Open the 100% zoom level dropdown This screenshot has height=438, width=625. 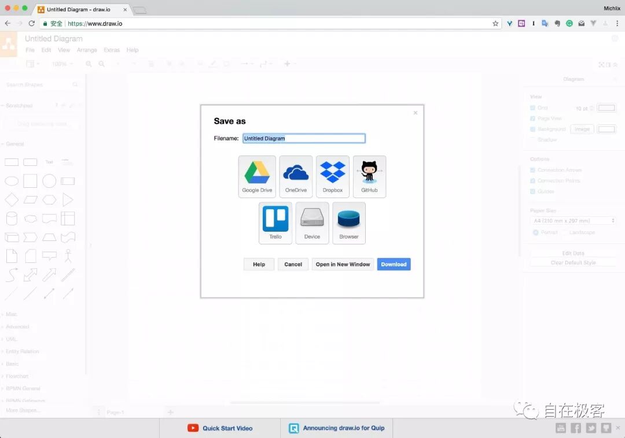click(x=62, y=64)
